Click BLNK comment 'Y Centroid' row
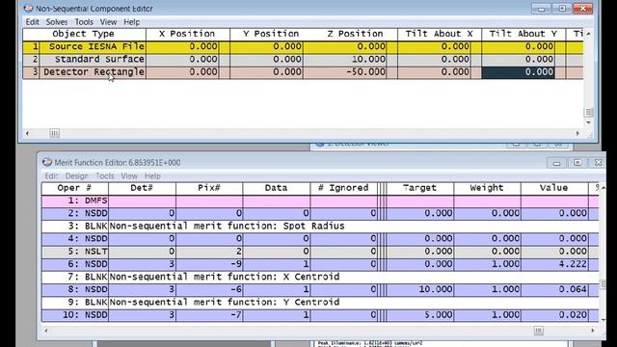The image size is (617, 347). point(320,302)
